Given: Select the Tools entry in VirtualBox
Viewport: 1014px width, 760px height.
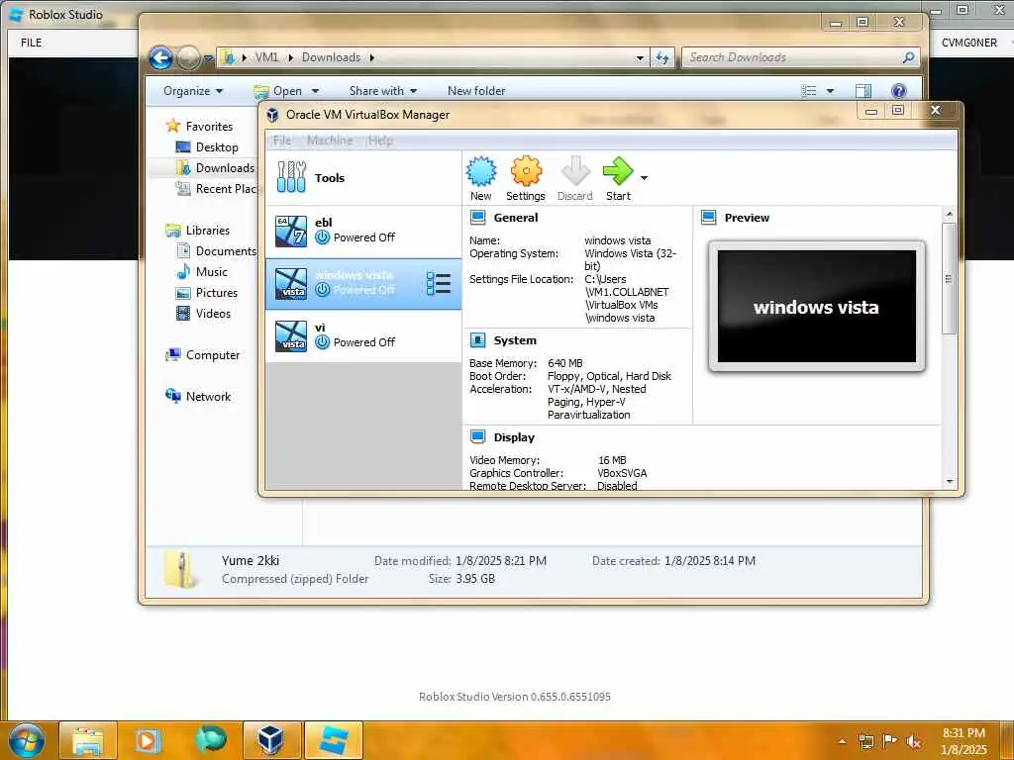Looking at the screenshot, I should [363, 178].
